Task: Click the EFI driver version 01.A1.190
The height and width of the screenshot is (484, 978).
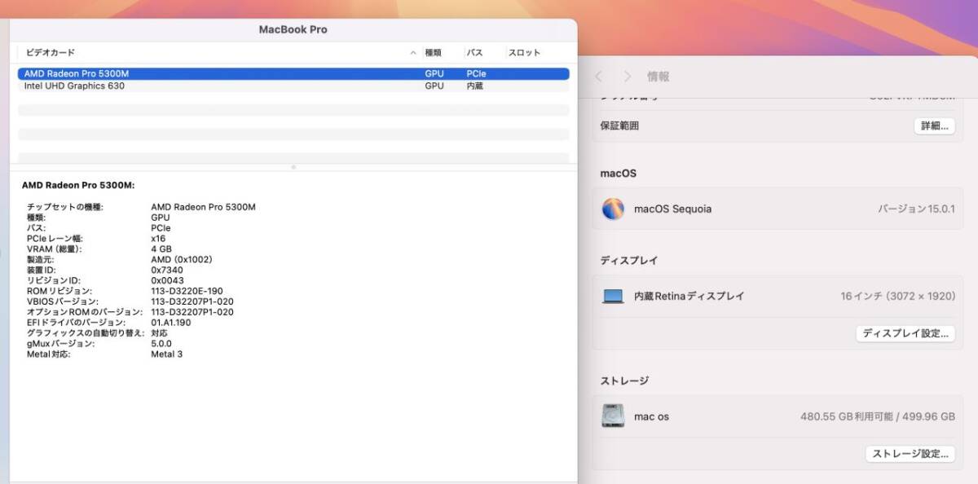Action: tap(171, 323)
